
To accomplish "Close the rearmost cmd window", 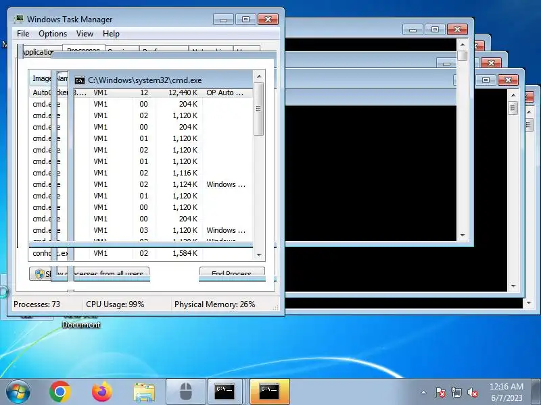I will tap(457, 29).
